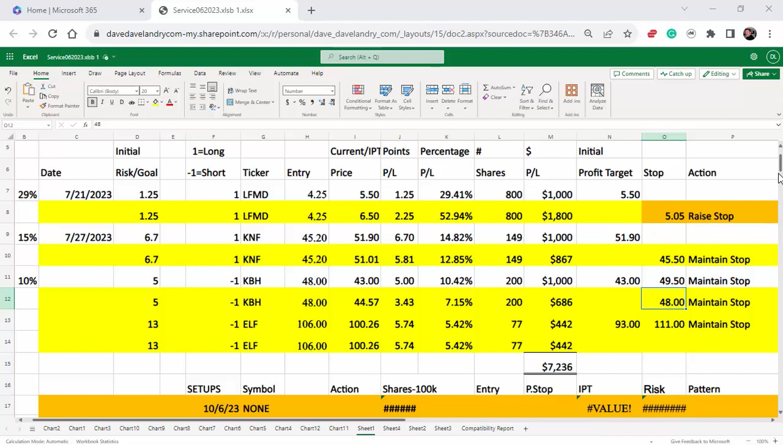The height and width of the screenshot is (445, 783).
Task: Click the Delete cells icon
Action: click(x=448, y=90)
